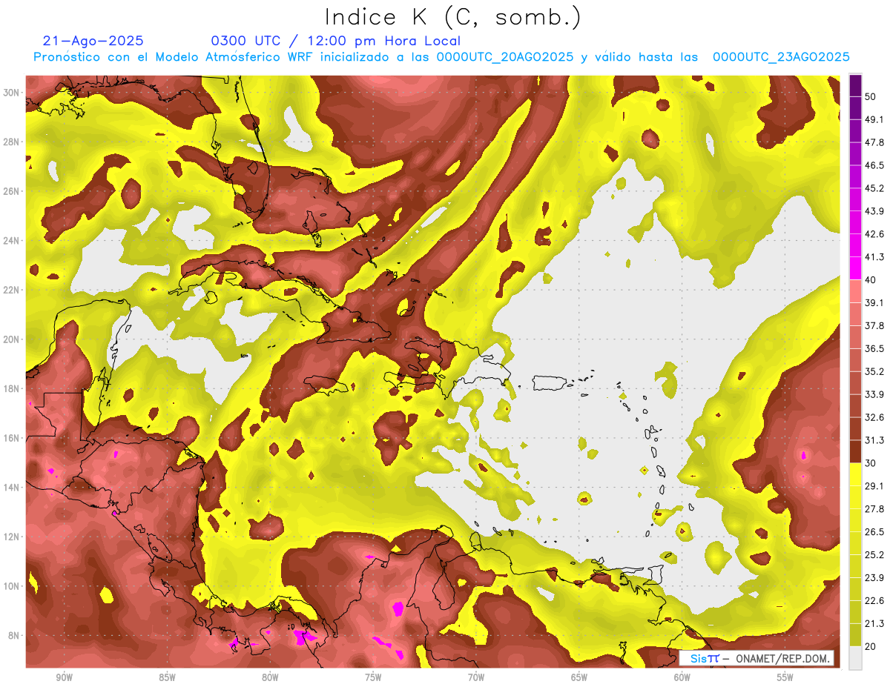Viewport: 890px width, 687px height.
Task: Click the latitude label '24N'
Action: coord(12,241)
